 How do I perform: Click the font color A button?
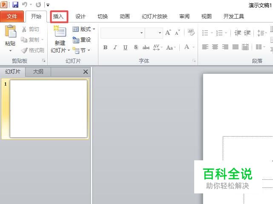(x=187, y=47)
